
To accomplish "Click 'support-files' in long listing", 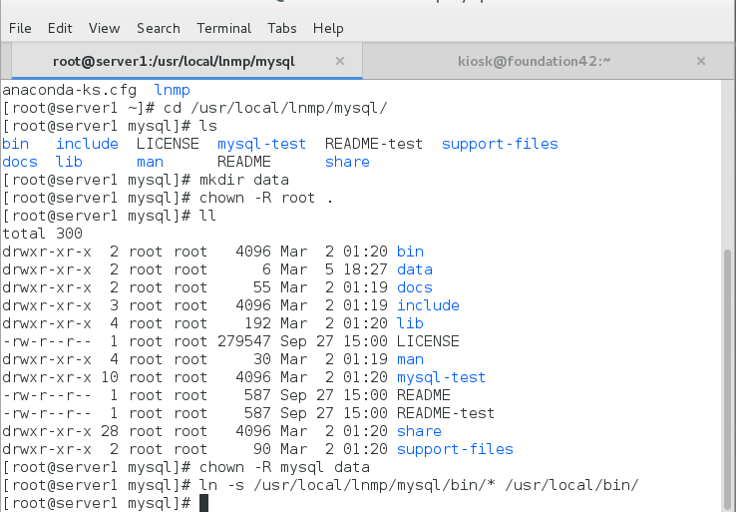I will 456,449.
